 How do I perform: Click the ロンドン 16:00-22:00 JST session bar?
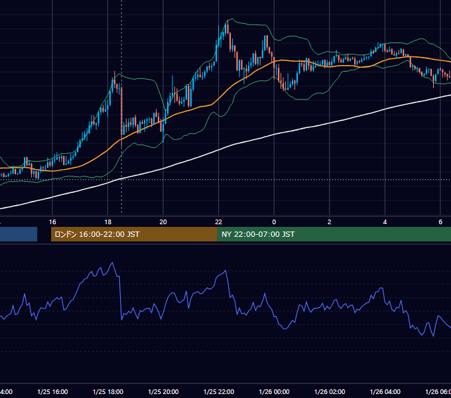(134, 234)
